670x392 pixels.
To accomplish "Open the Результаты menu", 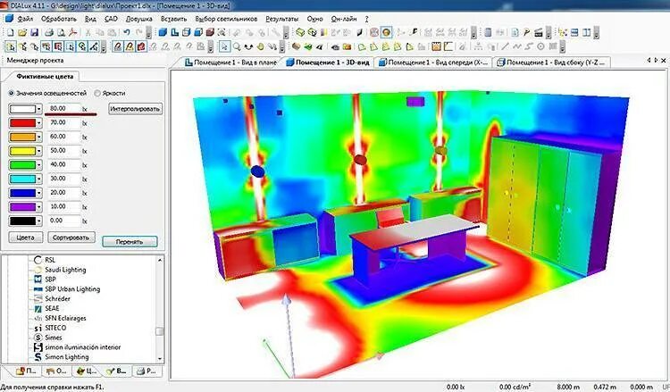I will 282,20.
